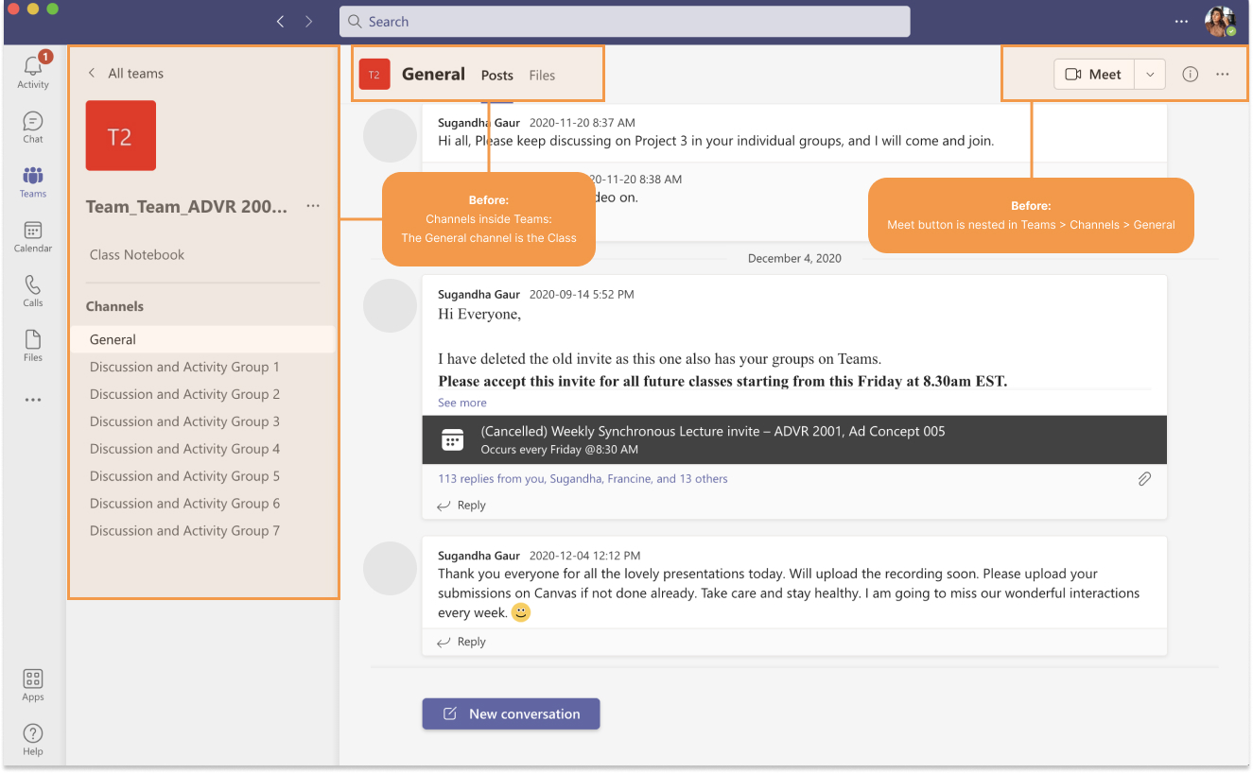Image resolution: width=1253 pixels, height=773 pixels.
Task: Open the Activity notifications bell
Action: [33, 71]
